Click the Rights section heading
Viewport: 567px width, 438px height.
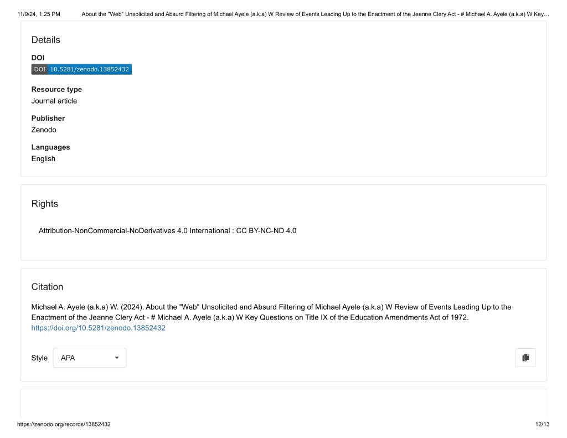tap(45, 204)
